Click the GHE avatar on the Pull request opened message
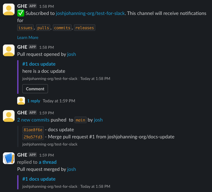The image size is (212, 192). (x=9, y=50)
